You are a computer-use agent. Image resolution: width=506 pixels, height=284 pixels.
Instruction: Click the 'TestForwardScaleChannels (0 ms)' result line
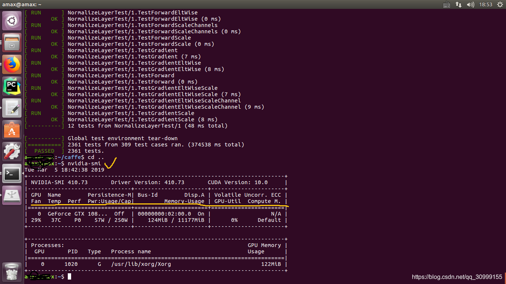[154, 31]
